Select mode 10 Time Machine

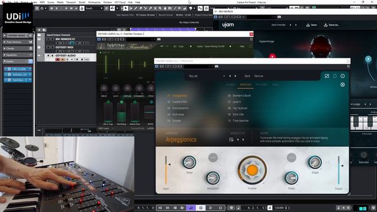(x=238, y=121)
